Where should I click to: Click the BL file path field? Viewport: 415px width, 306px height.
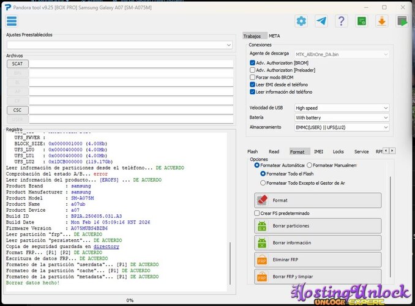point(131,83)
